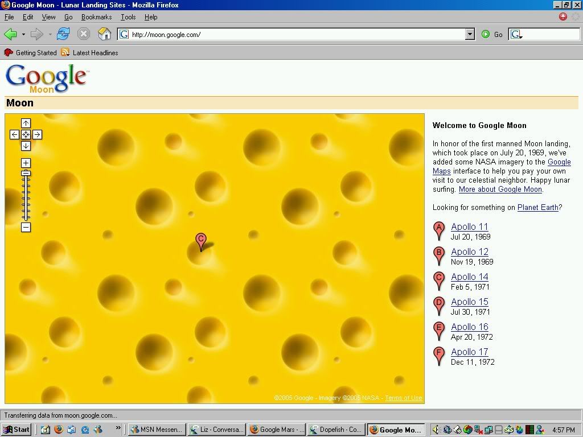Viewport: 583px width, 437px height.
Task: Open the Tools menu
Action: [128, 17]
